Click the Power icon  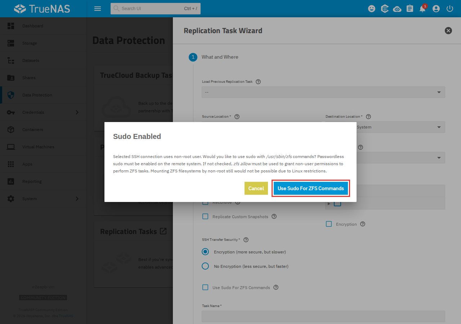pyautogui.click(x=450, y=9)
